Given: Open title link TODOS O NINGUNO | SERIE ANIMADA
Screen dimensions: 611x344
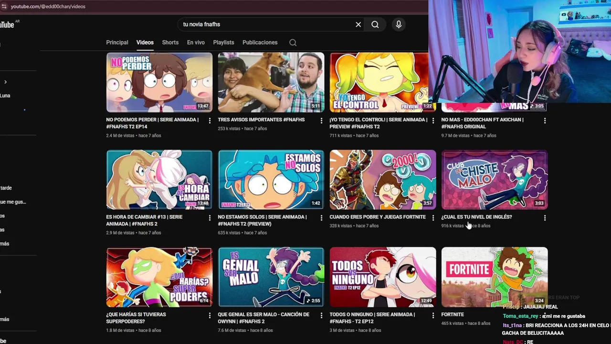Looking at the screenshot, I should [372, 318].
